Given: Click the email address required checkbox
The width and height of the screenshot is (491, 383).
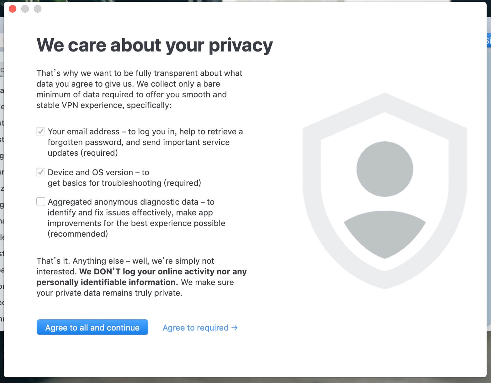Looking at the screenshot, I should pyautogui.click(x=41, y=131).
